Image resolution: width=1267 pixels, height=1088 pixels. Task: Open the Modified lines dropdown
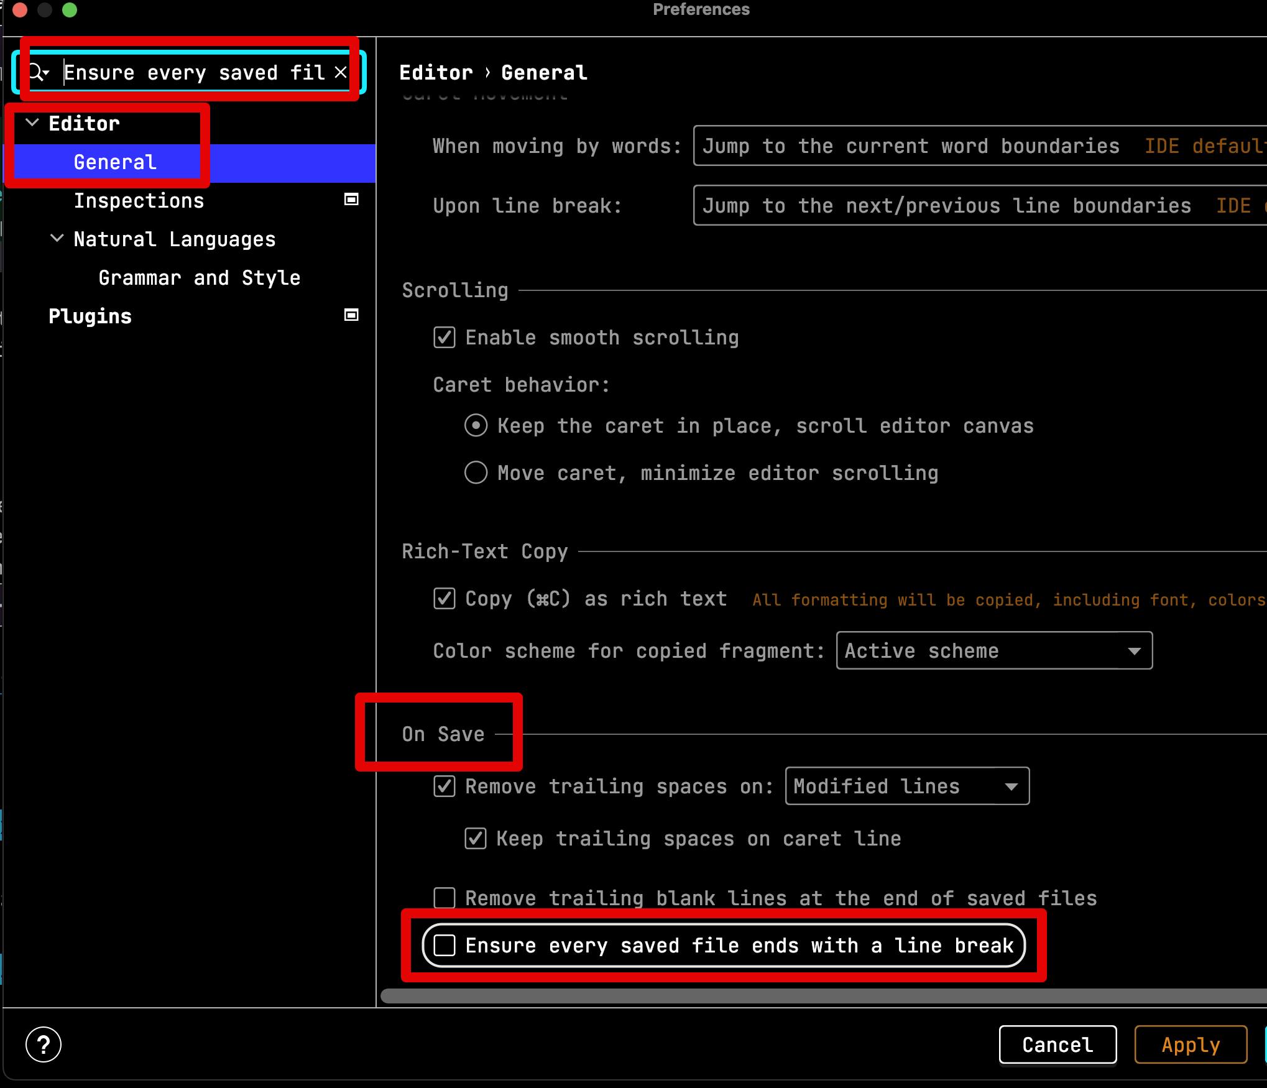(x=906, y=786)
